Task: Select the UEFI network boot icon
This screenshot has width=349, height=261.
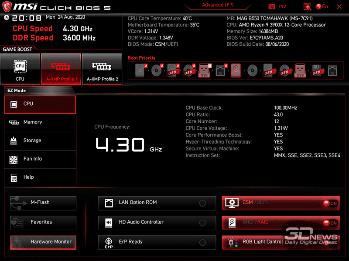Action: click(x=221, y=70)
